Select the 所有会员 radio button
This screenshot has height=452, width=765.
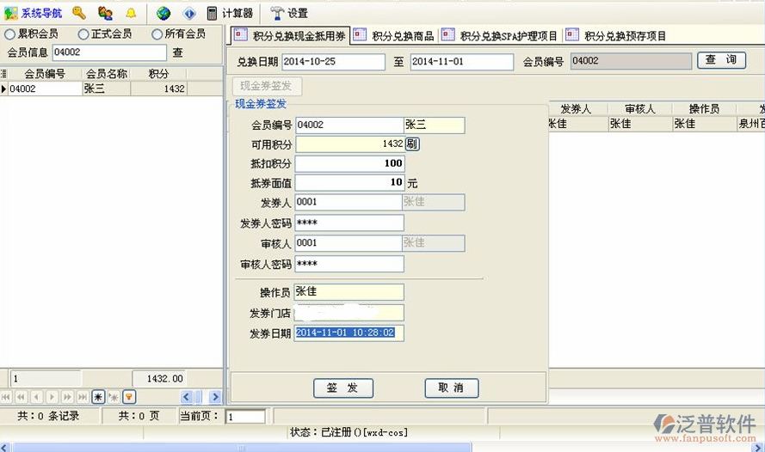click(157, 34)
